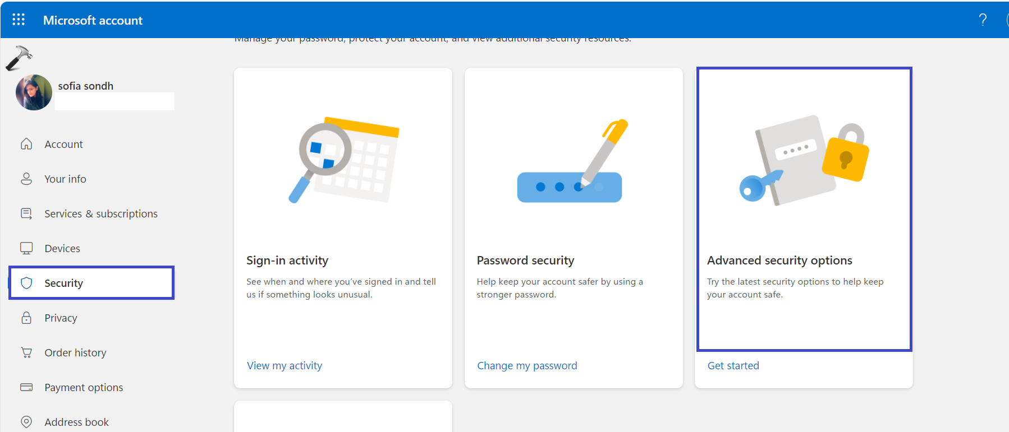1009x432 pixels.
Task: Click the Address book location icon
Action: 26,421
